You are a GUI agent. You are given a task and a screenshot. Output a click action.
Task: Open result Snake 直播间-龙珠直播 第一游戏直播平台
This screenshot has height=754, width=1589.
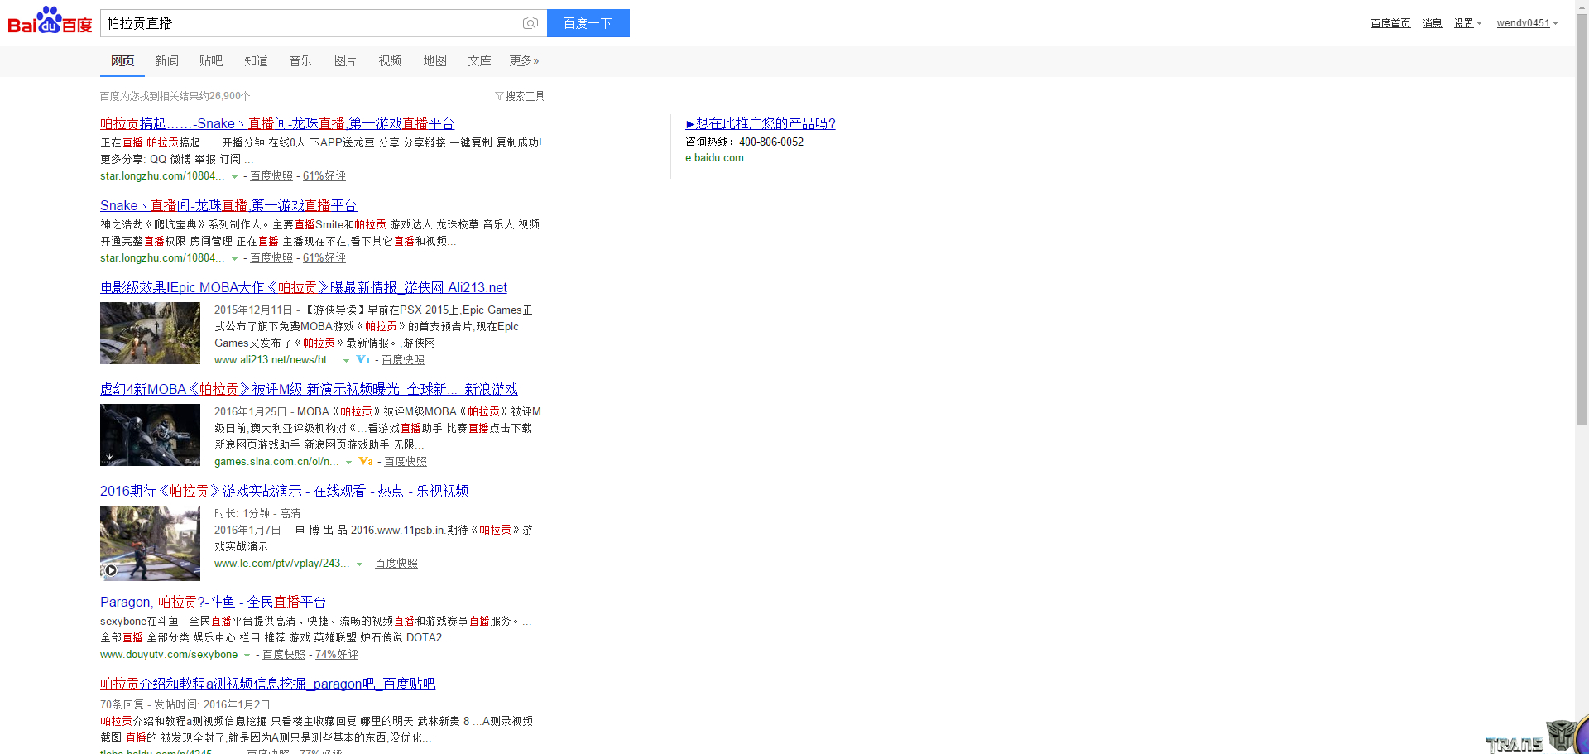click(x=228, y=205)
